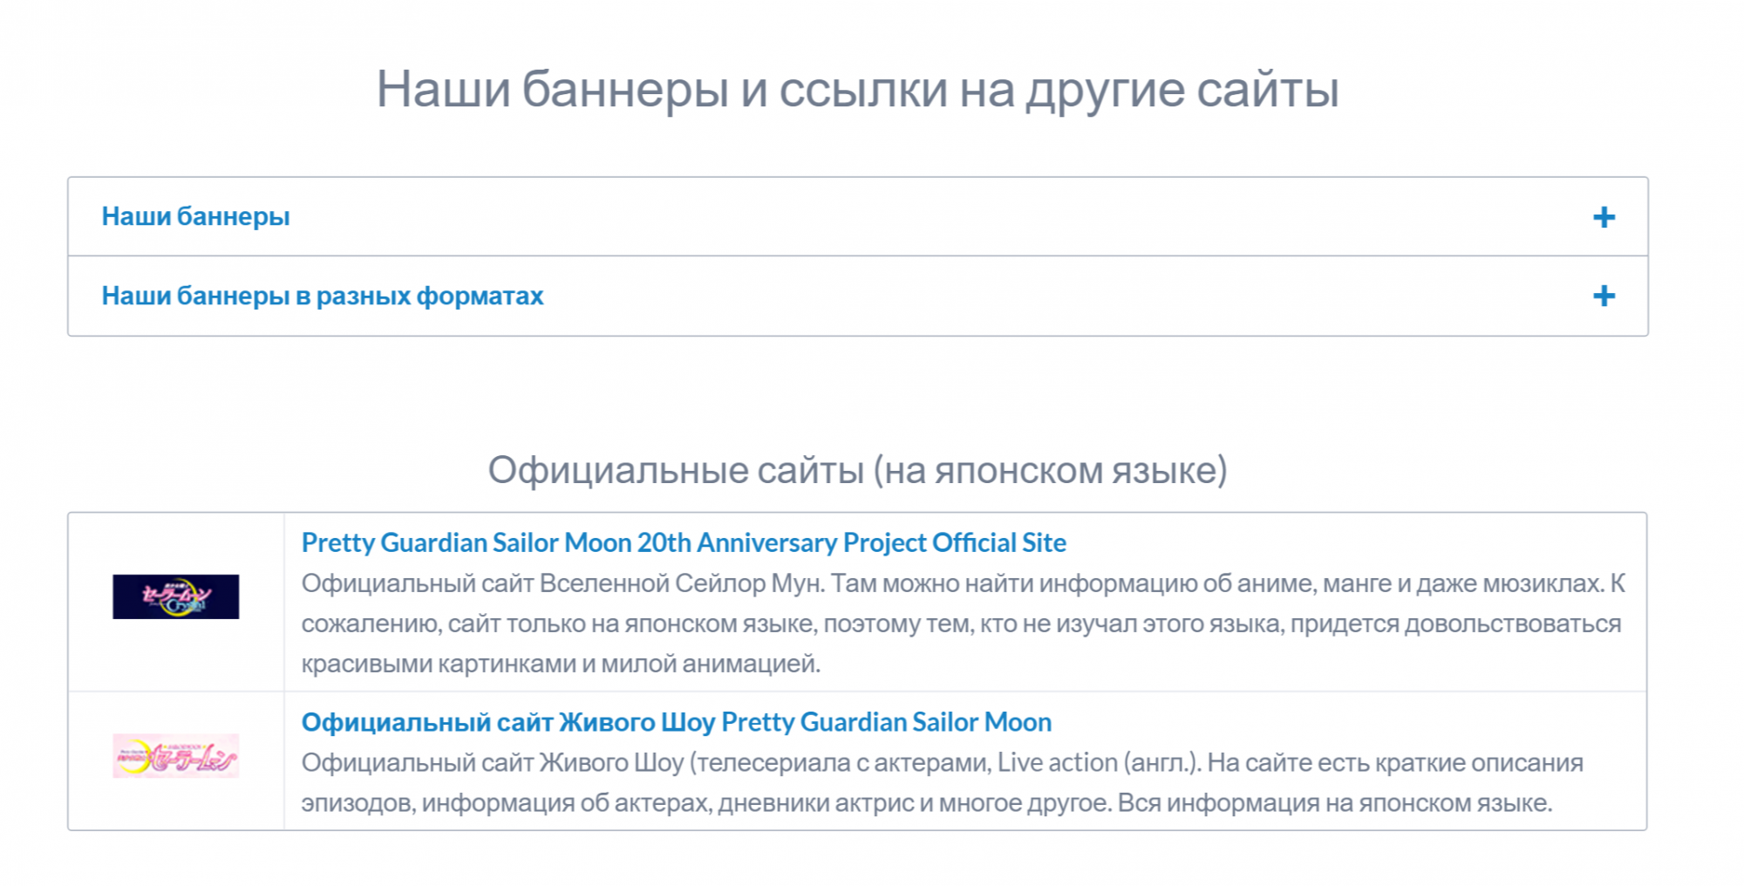The height and width of the screenshot is (886, 1744).
Task: Click the Официальные сайты section heading
Action: pos(856,470)
